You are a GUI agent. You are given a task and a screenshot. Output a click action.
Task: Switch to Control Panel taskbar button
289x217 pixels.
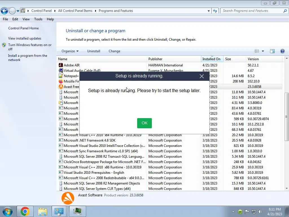coord(59,211)
